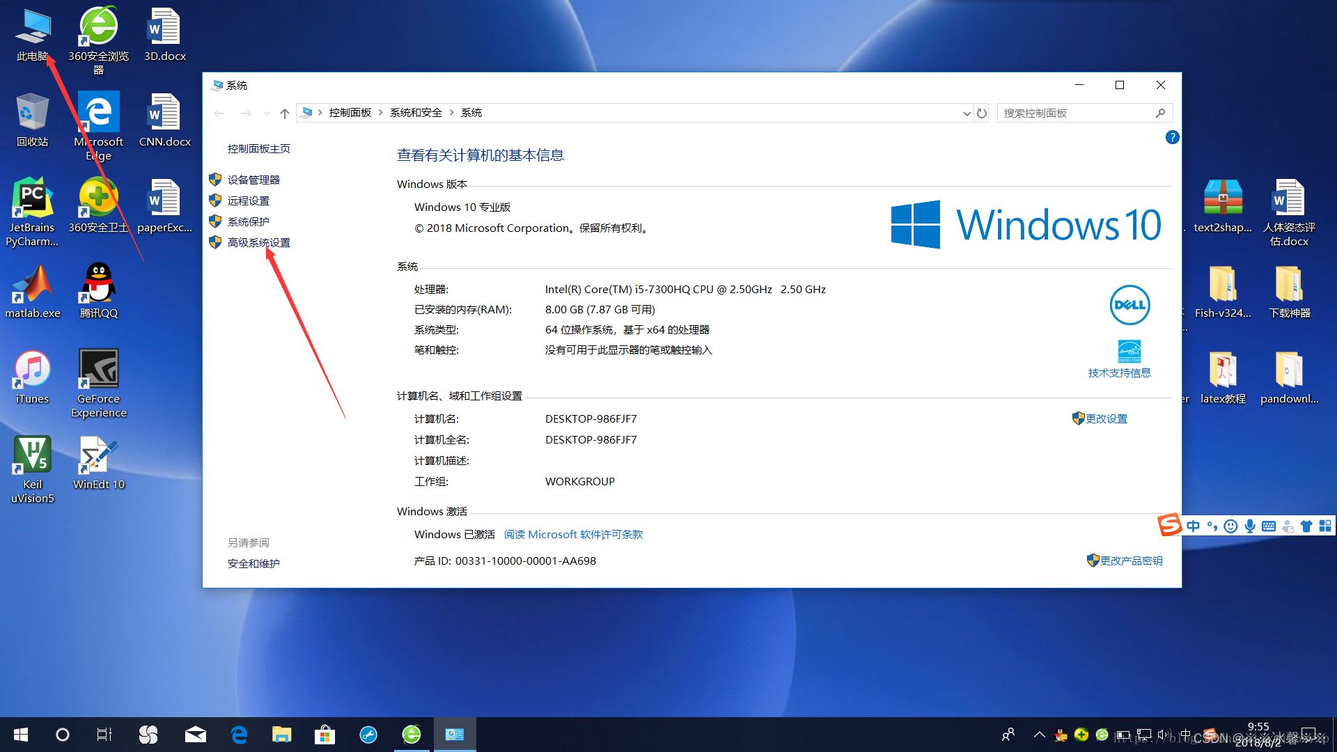Open GeForce Experience desktop icon
This screenshot has width=1337, height=752.
point(98,382)
